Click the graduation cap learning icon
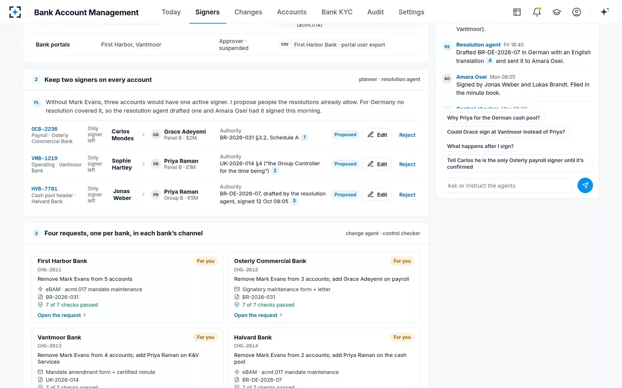 [x=557, y=12]
